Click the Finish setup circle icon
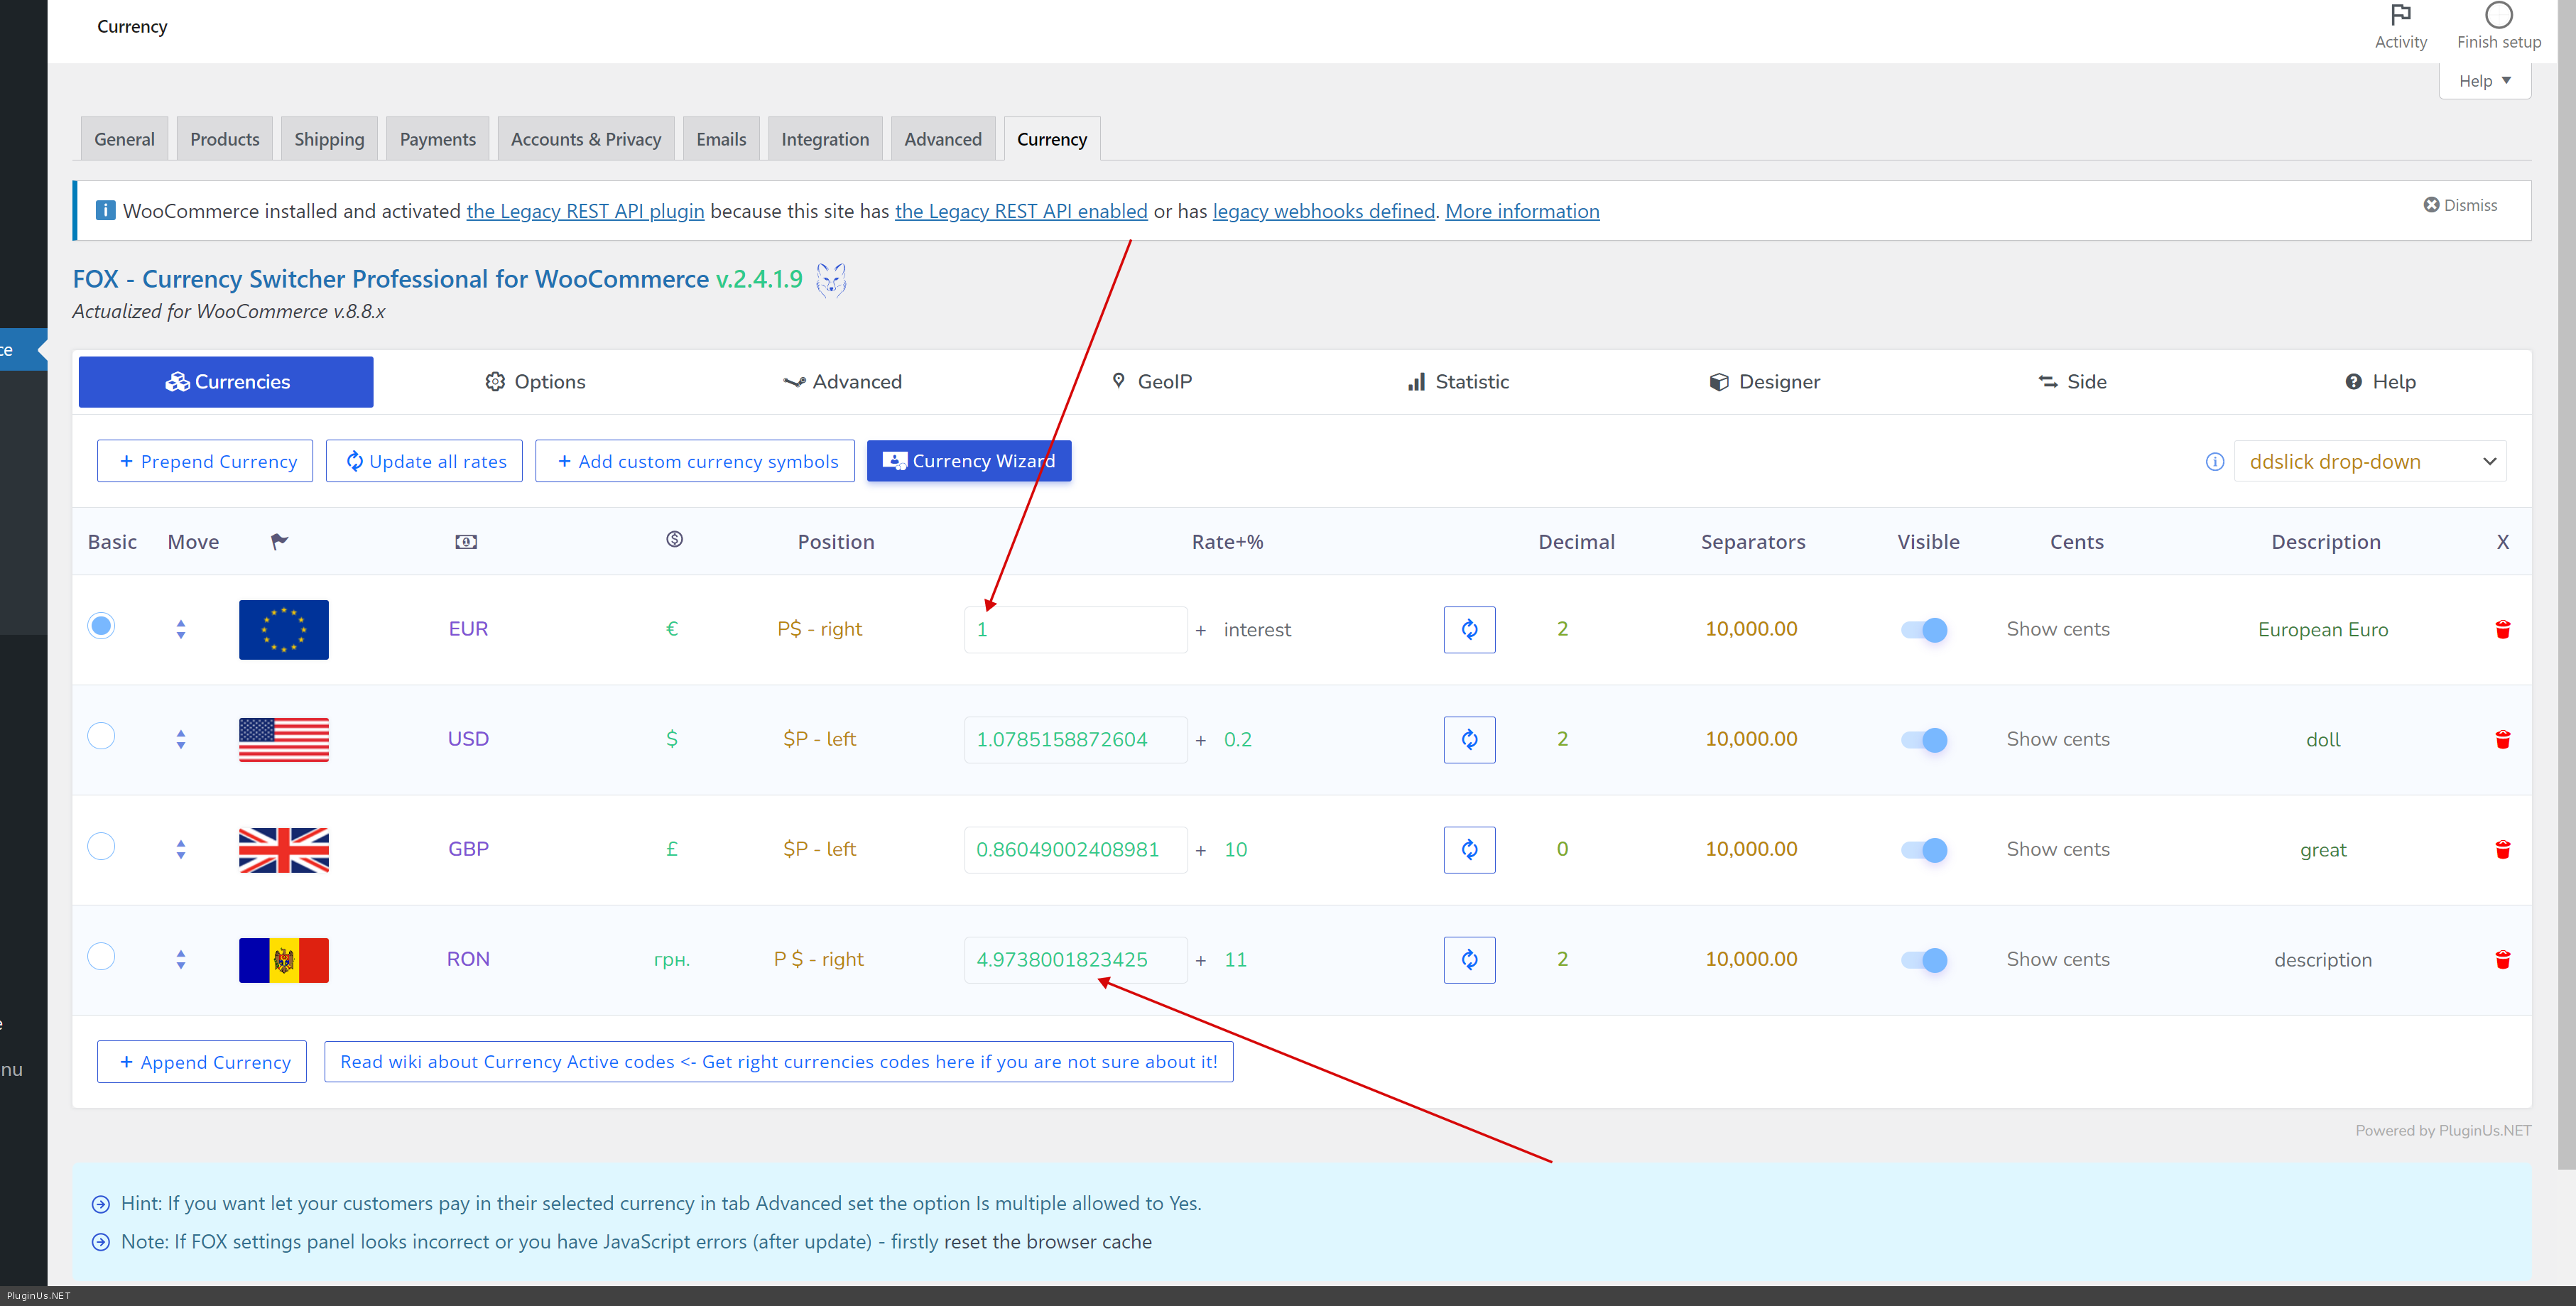The image size is (2576, 1306). (2498, 15)
